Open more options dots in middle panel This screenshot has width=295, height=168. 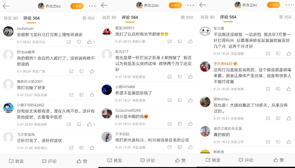pyautogui.click(x=191, y=5)
